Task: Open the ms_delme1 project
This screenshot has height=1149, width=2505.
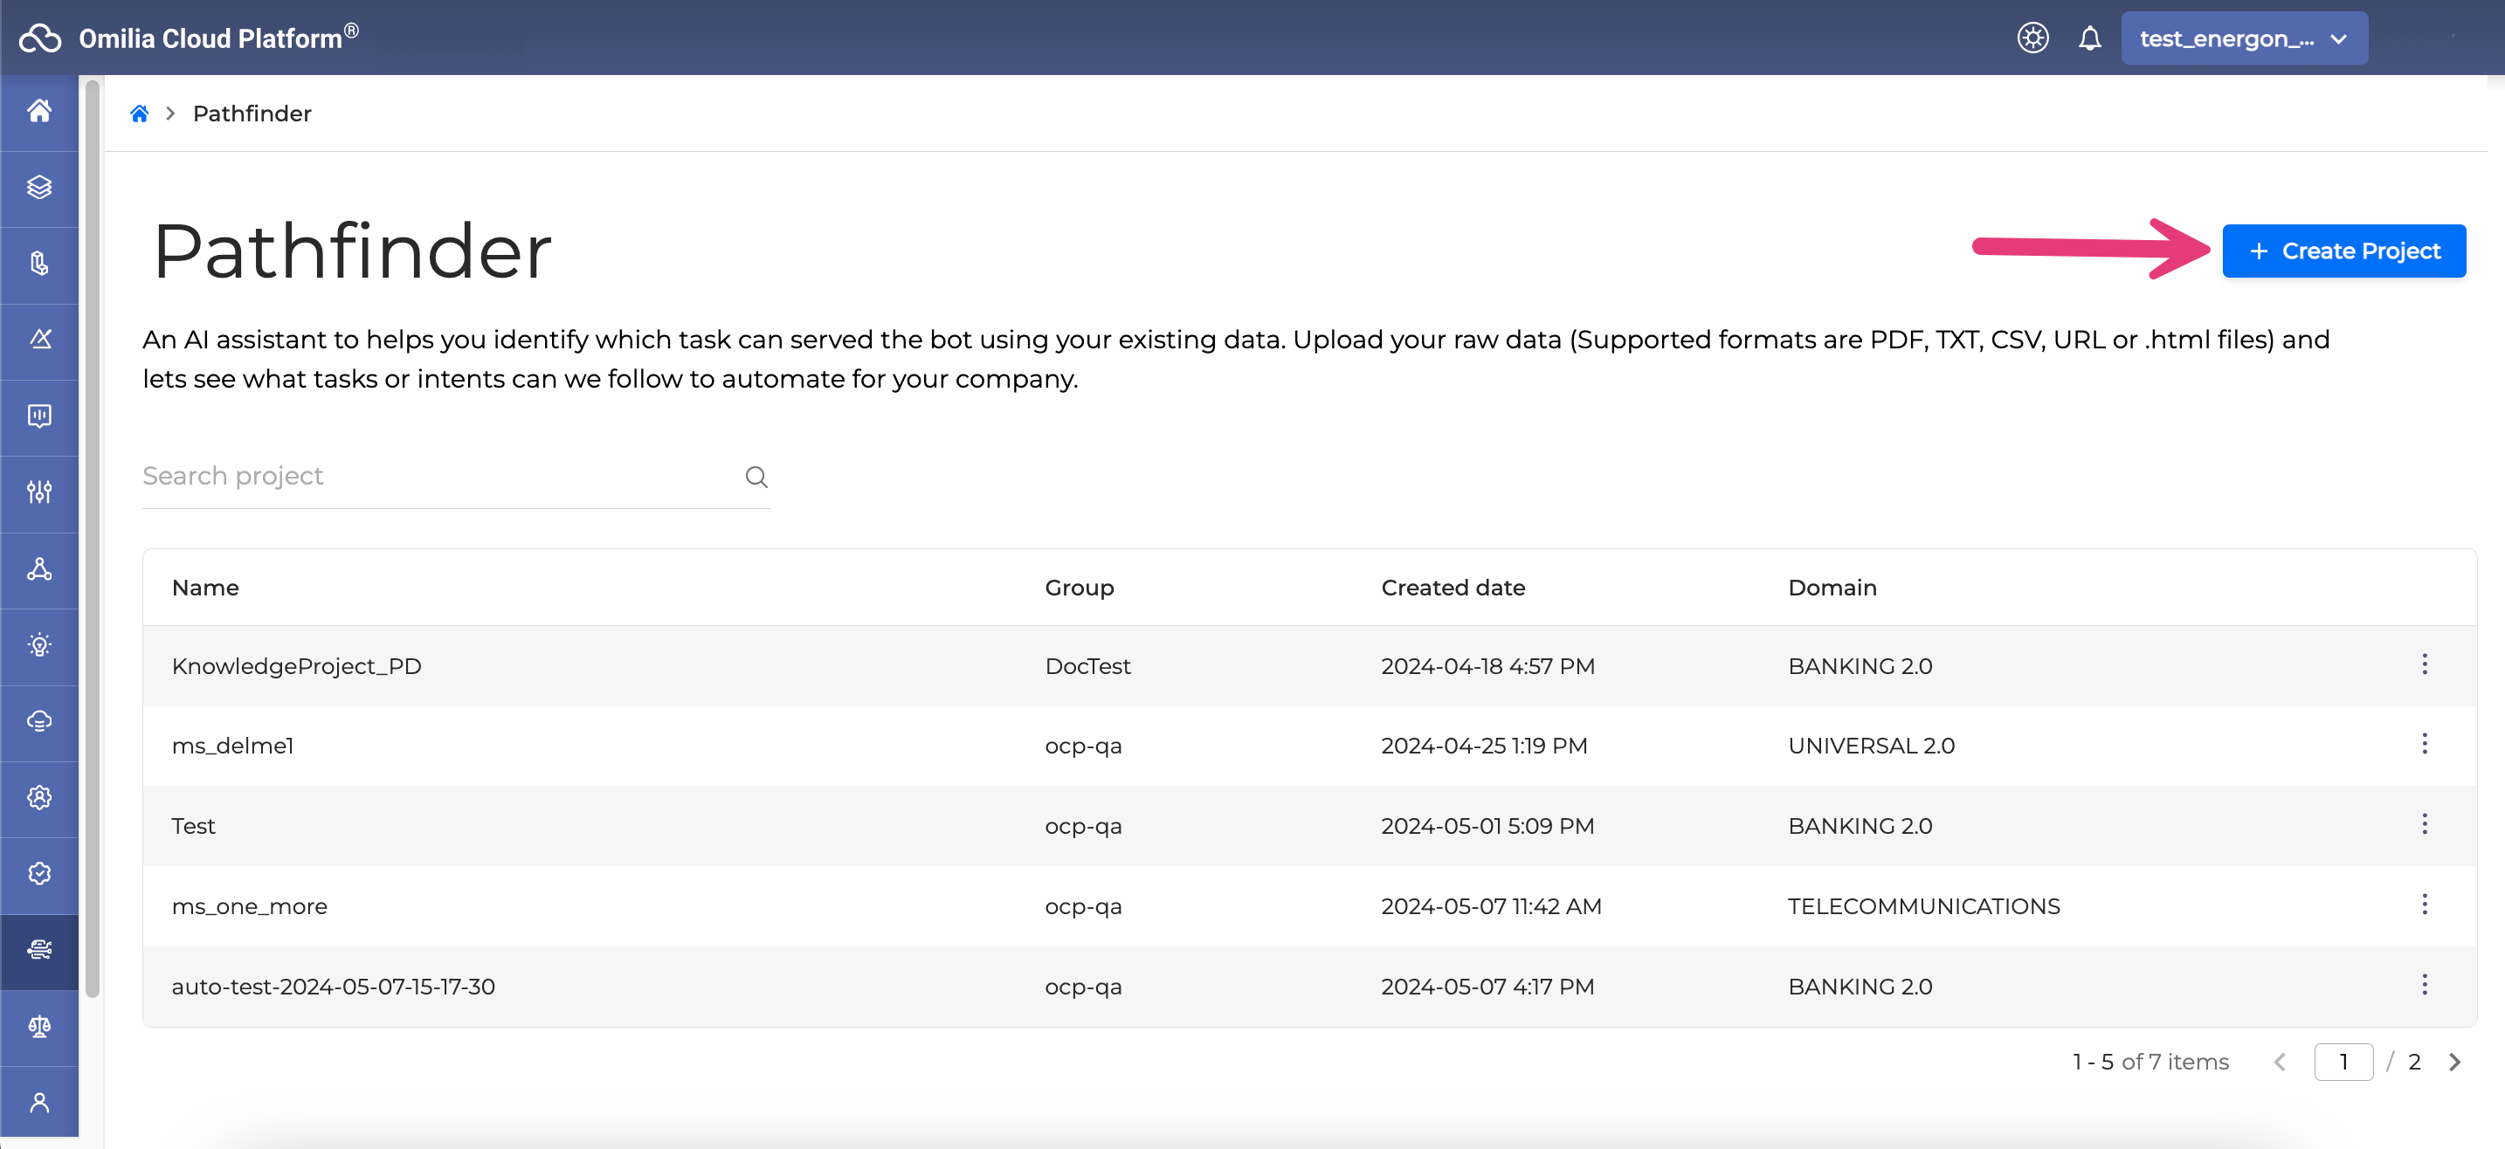Action: click(232, 747)
